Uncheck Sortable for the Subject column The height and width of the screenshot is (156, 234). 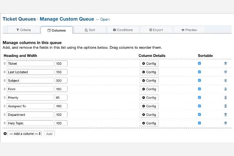pos(199,80)
